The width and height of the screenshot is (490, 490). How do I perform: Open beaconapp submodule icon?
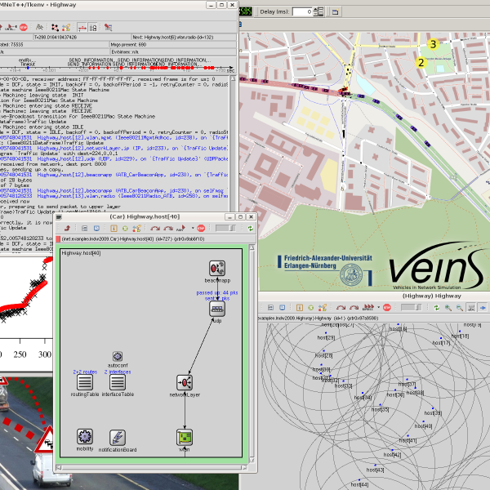[217, 268]
